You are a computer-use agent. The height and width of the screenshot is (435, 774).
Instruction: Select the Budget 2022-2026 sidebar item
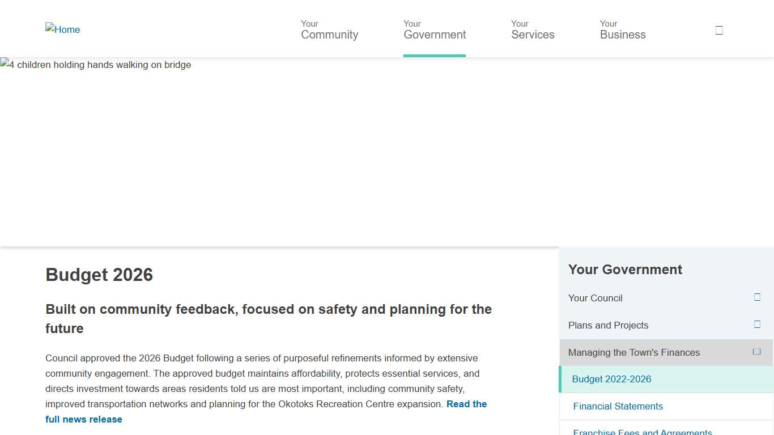(611, 379)
